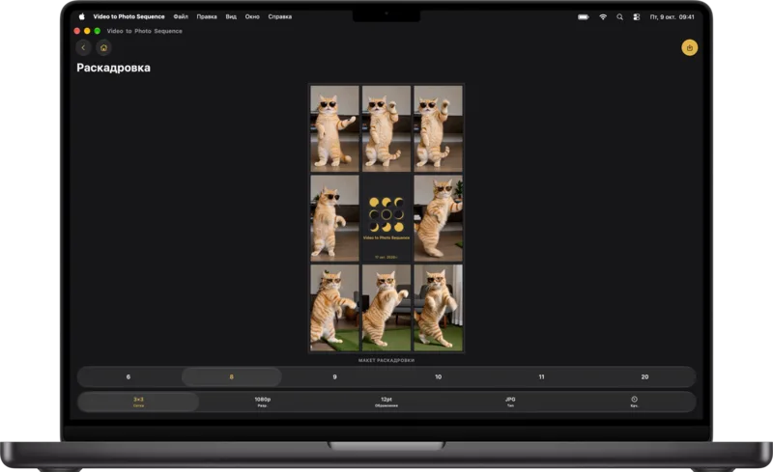Open the Окно menu

tap(252, 16)
